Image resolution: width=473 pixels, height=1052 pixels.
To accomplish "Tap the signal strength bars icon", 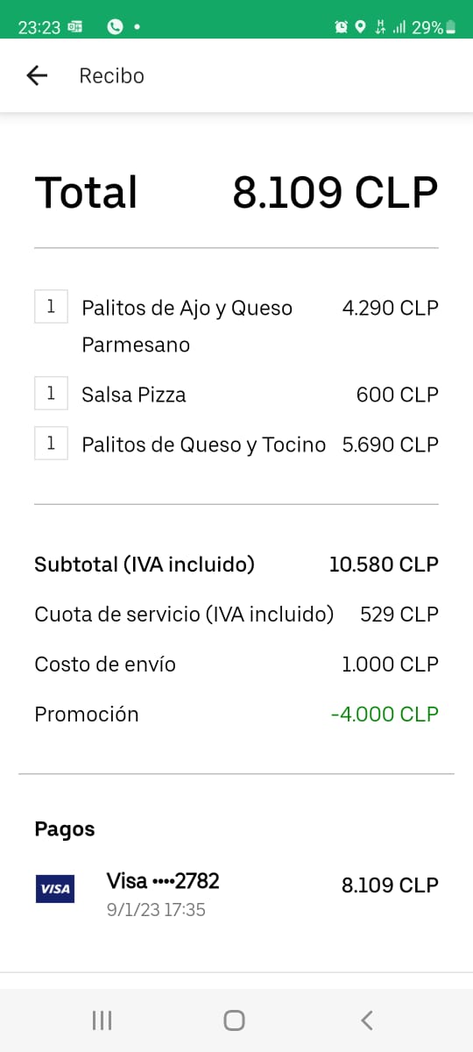I will pyautogui.click(x=399, y=27).
